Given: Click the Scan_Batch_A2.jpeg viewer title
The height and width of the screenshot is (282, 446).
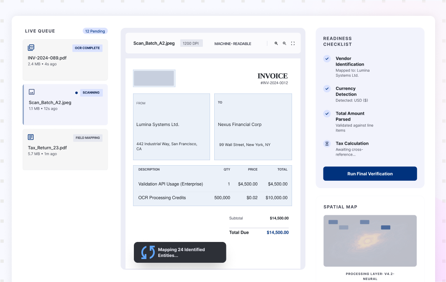Looking at the screenshot, I should tap(154, 43).
